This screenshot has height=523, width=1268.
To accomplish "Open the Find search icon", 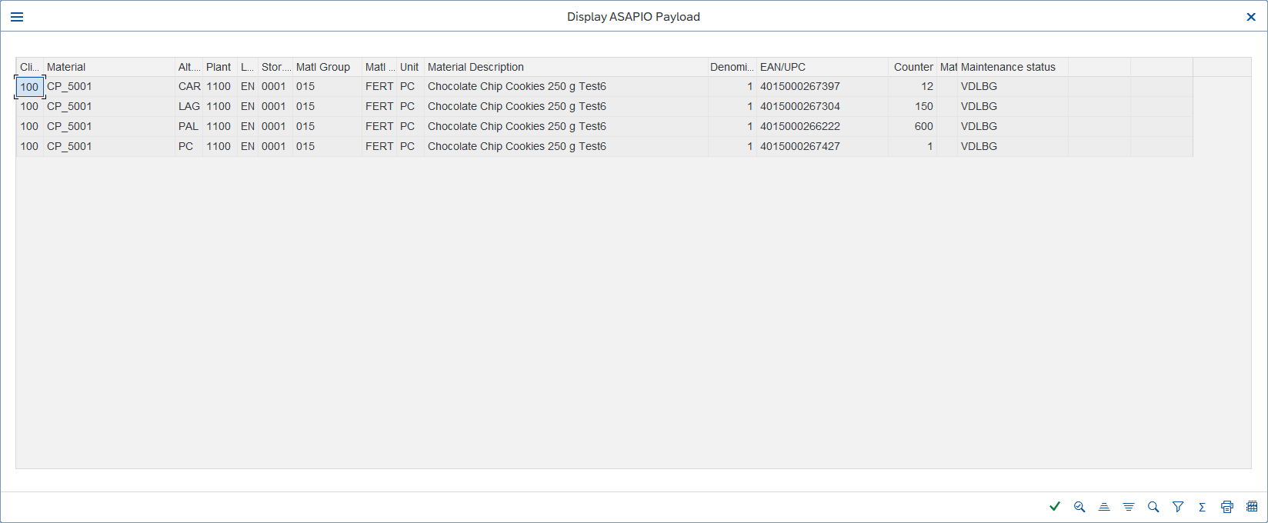I will (1153, 506).
